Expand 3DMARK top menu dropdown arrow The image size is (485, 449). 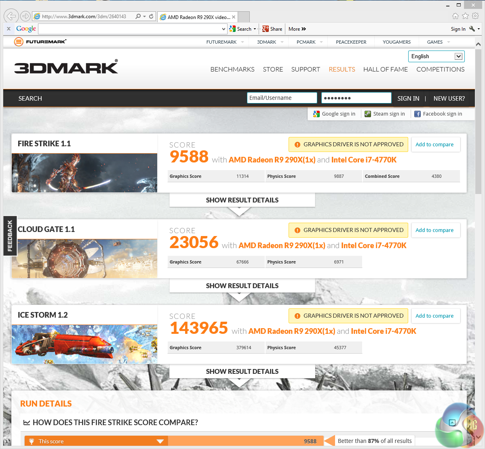[282, 42]
